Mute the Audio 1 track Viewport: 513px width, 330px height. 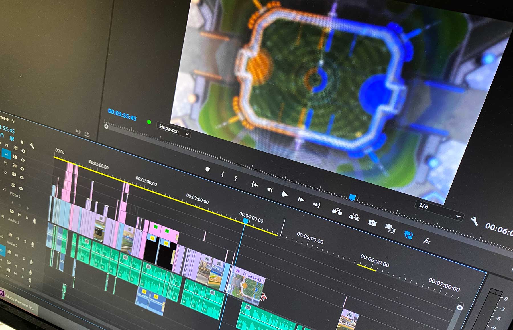pyautogui.click(x=19, y=215)
